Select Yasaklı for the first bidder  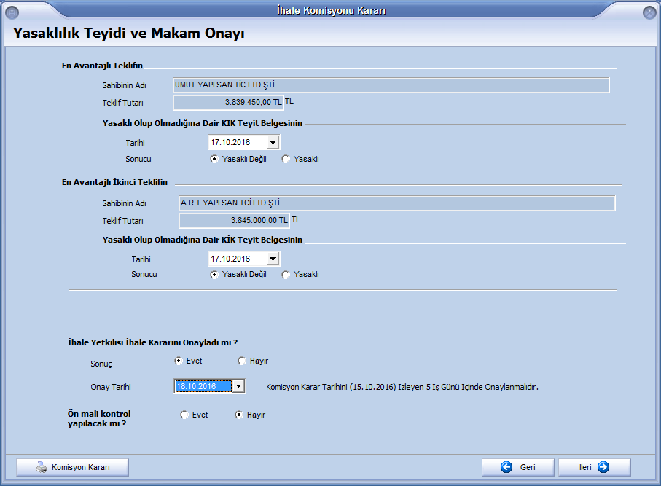[286, 160]
